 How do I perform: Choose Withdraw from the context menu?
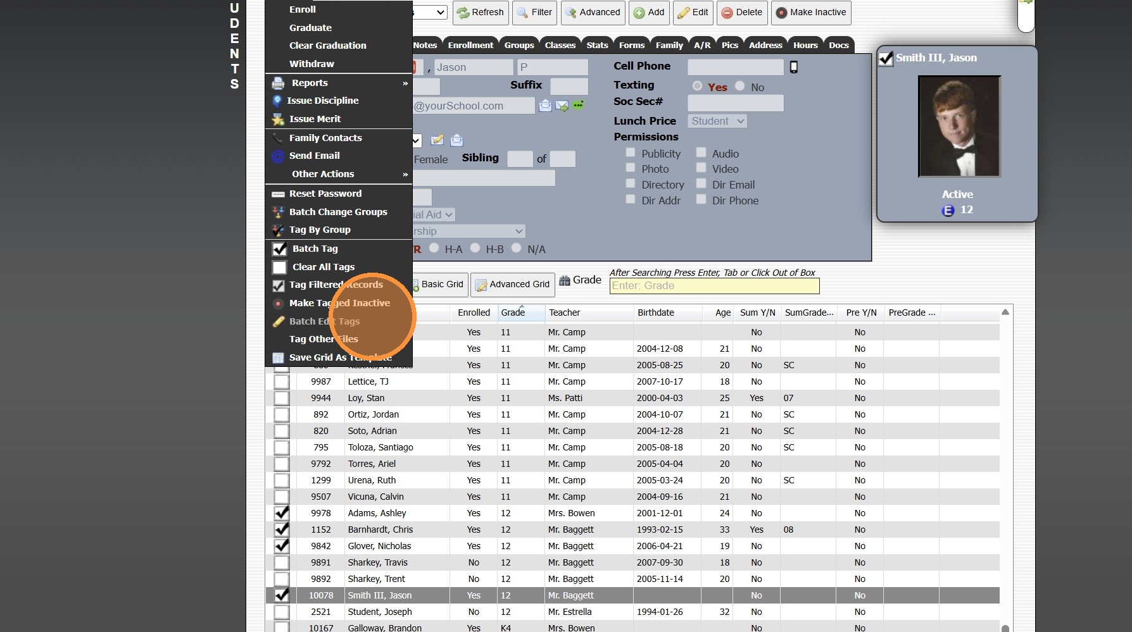click(x=311, y=64)
